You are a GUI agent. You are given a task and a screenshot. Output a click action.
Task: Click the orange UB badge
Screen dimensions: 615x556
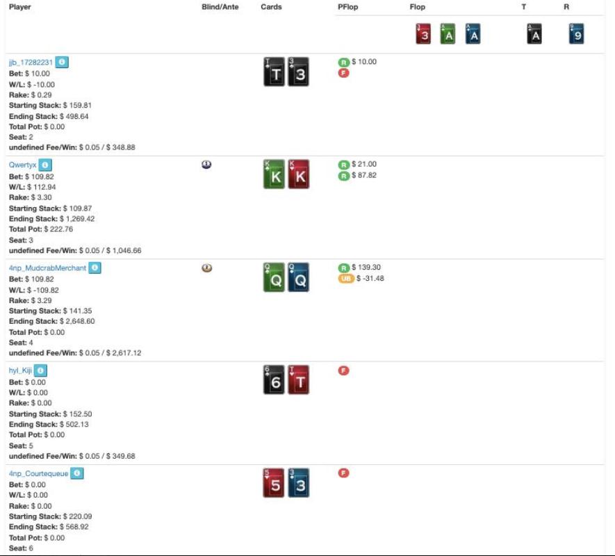coord(346,279)
